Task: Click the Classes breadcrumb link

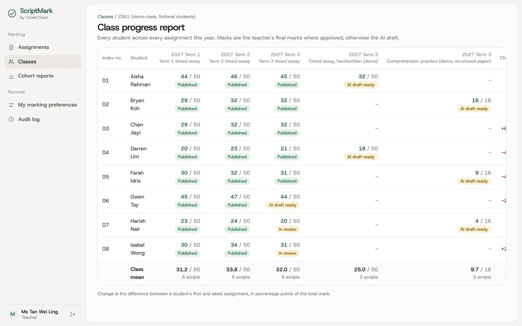Action: (105, 17)
